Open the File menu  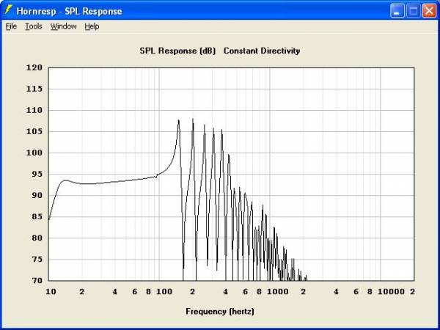(11, 26)
